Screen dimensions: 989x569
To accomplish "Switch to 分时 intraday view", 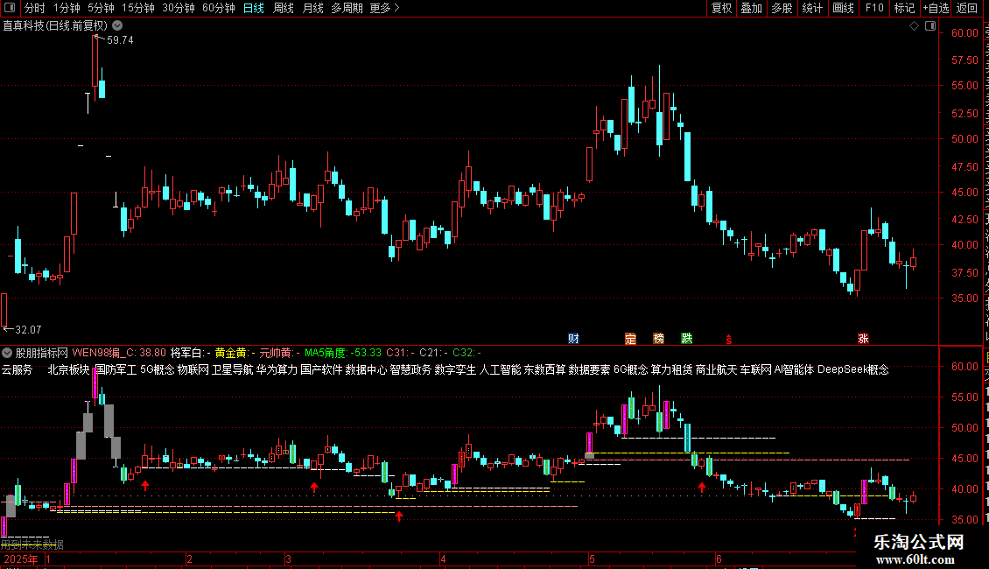I will click(35, 8).
